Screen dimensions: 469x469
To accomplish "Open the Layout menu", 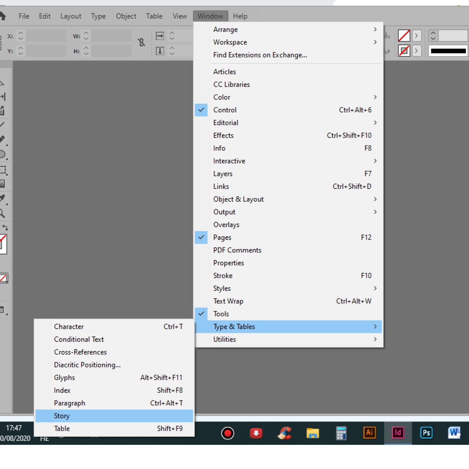I will pos(71,16).
